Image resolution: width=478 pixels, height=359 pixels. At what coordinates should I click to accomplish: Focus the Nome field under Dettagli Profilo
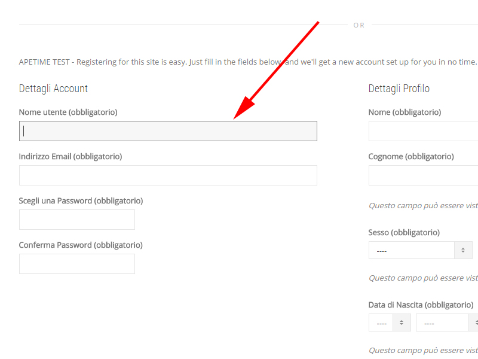[x=423, y=131]
